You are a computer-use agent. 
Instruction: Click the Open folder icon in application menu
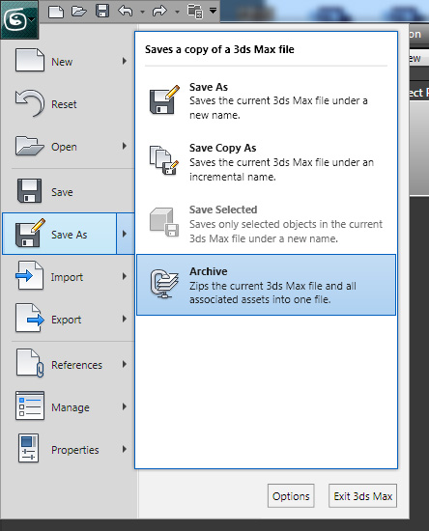[x=30, y=146]
